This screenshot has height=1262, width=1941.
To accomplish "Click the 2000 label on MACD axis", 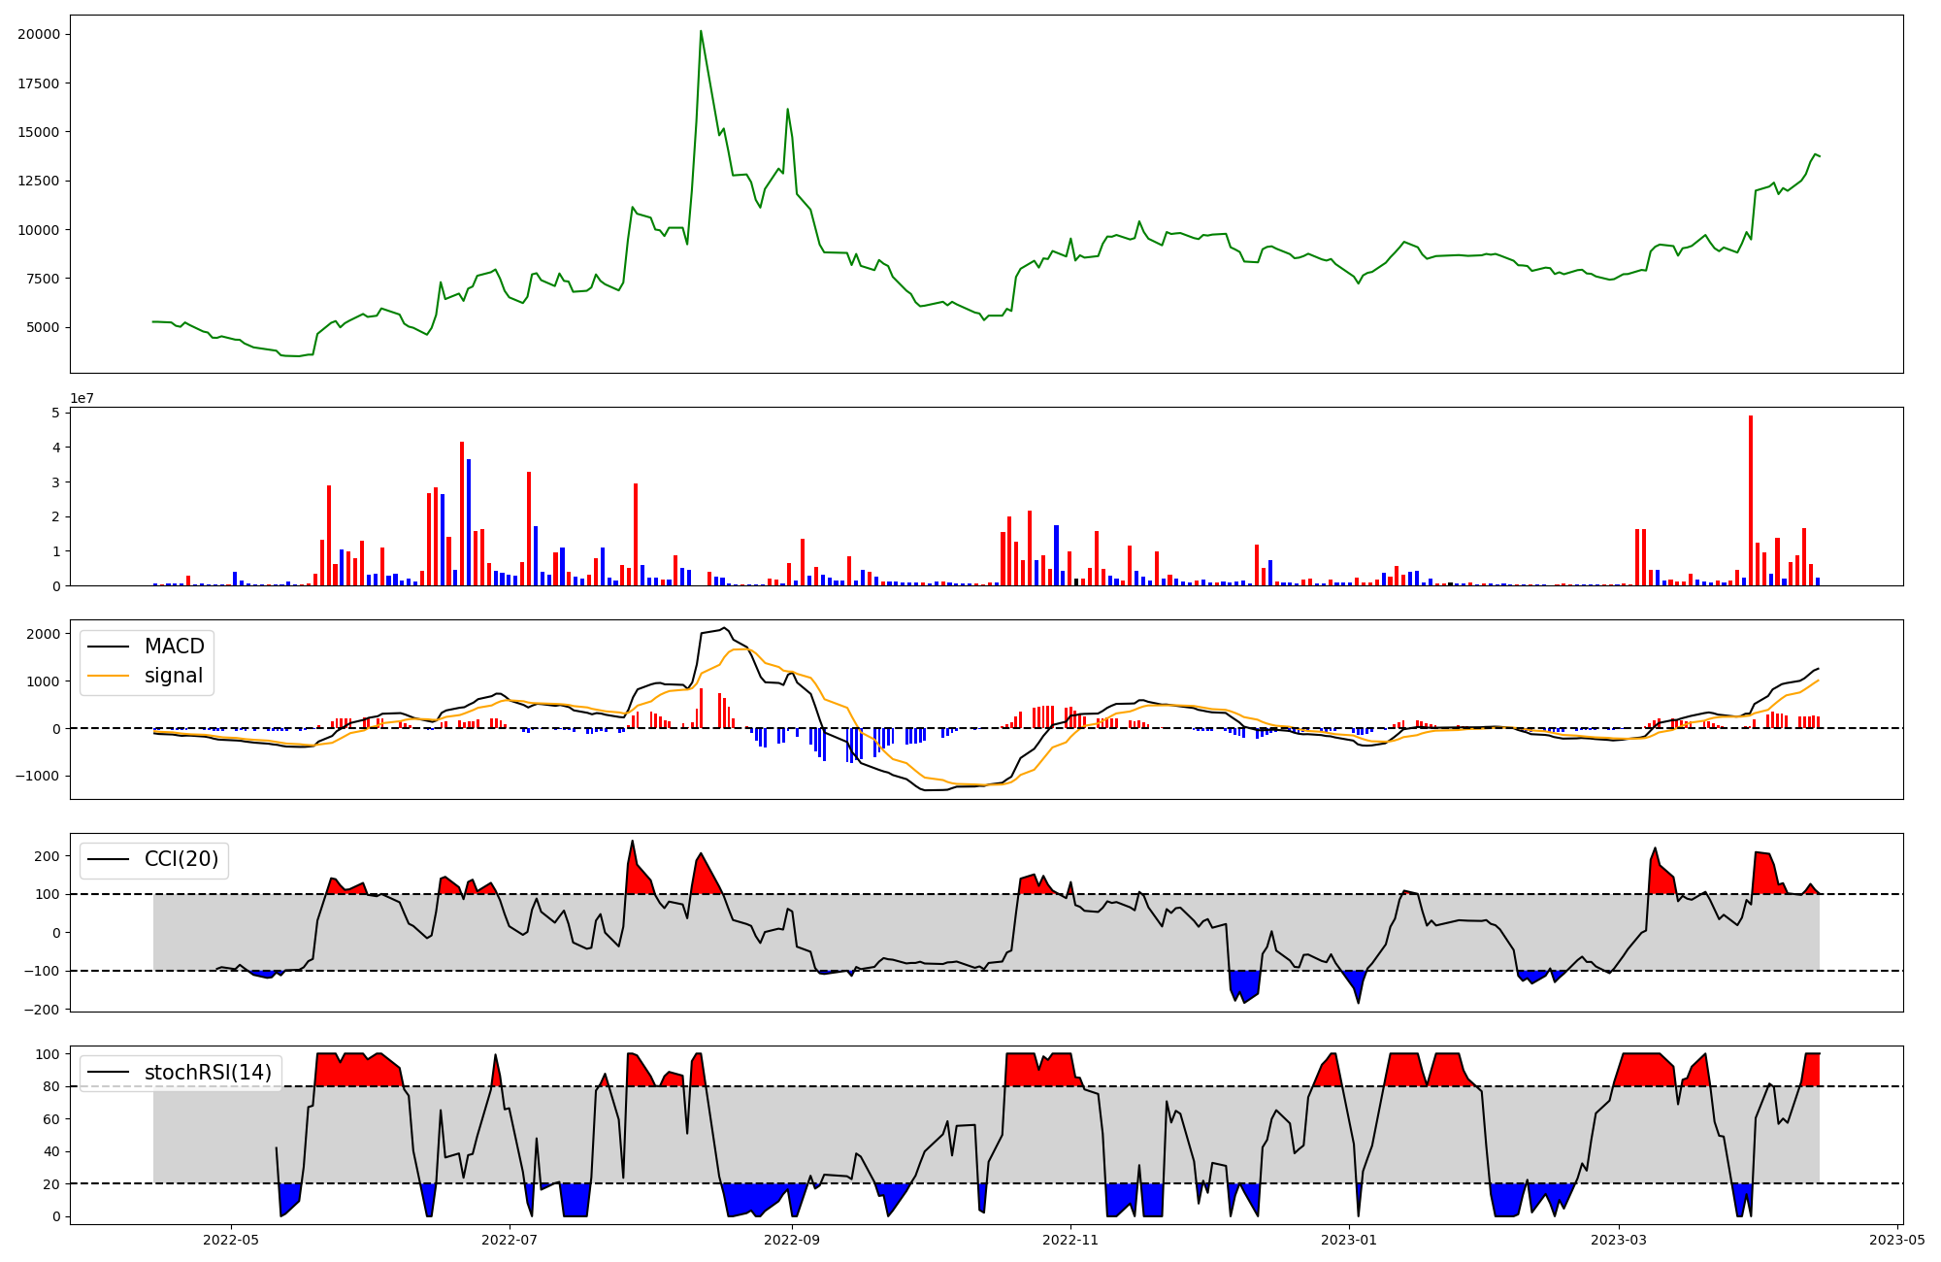I will (x=43, y=634).
